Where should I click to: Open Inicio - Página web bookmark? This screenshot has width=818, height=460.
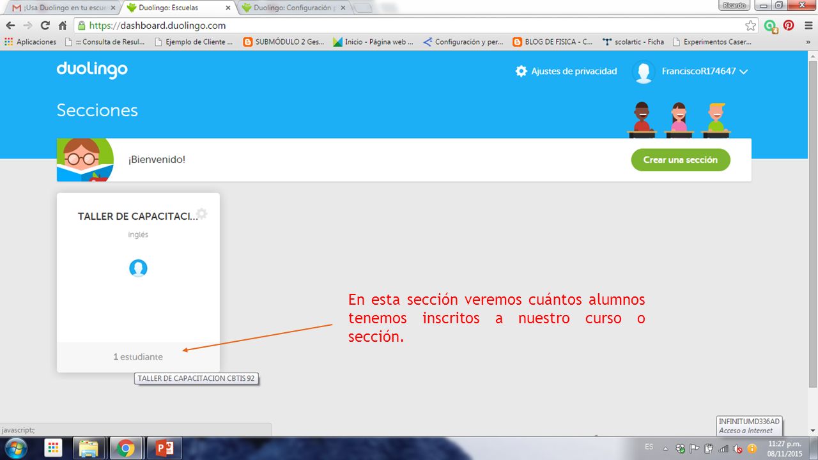click(x=373, y=42)
